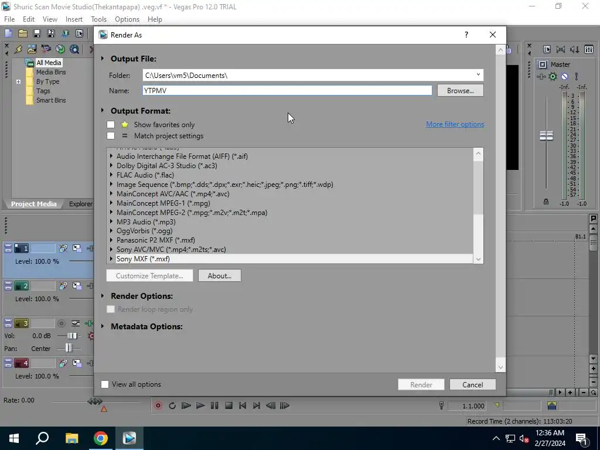600x450 pixels.
Task: Click the Name input field containing YTPMV
Action: click(x=287, y=91)
